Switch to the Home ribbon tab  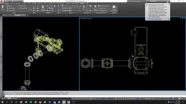click(x=7, y=3)
